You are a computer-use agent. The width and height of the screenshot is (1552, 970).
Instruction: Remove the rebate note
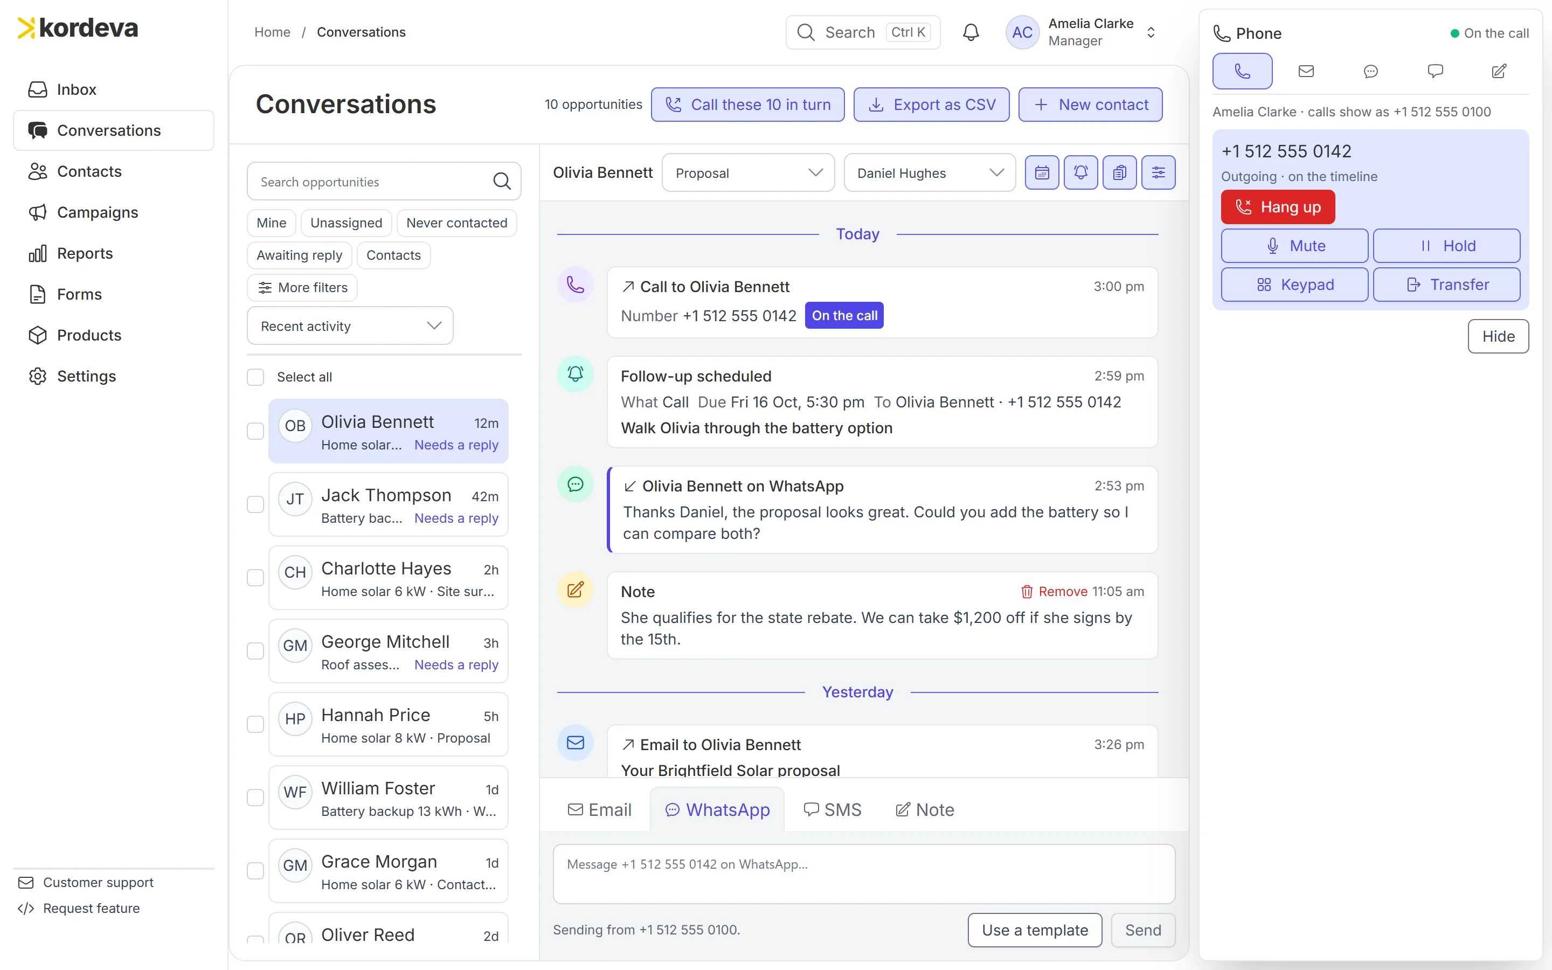coord(1054,592)
